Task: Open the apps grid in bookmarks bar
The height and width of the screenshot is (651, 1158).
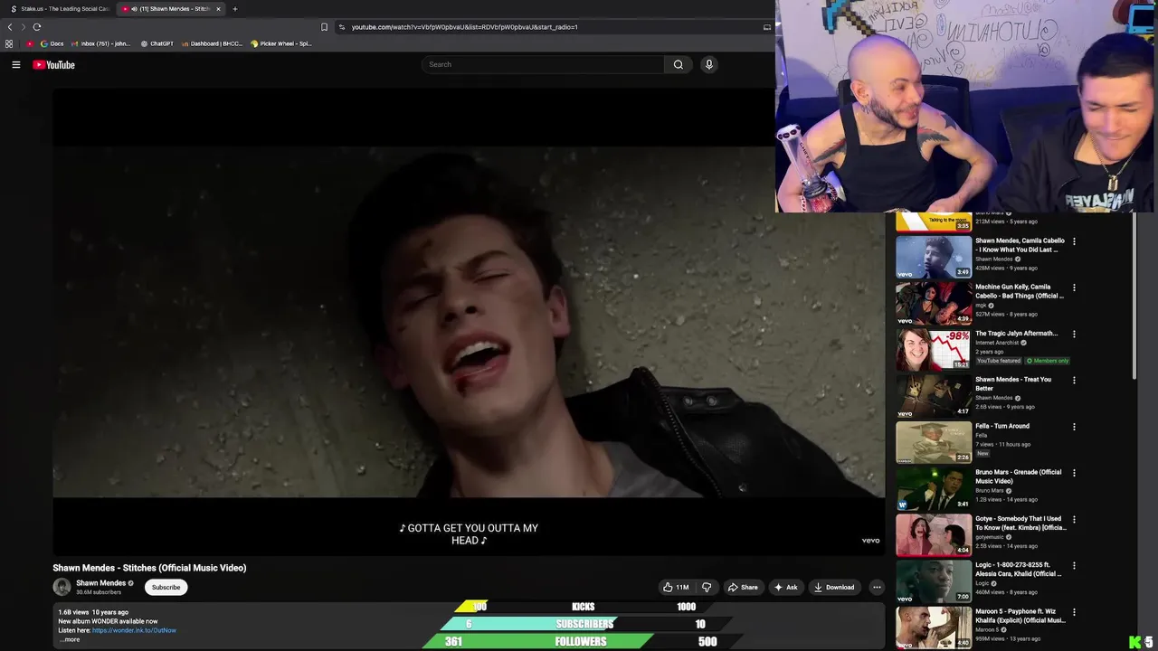Action: (9, 43)
